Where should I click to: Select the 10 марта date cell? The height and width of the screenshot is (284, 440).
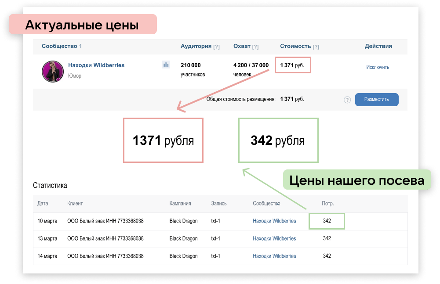tap(47, 221)
